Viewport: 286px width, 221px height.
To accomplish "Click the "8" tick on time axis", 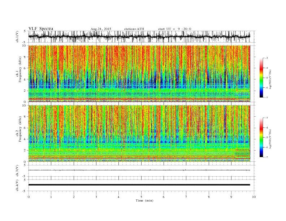I will (209, 197).
